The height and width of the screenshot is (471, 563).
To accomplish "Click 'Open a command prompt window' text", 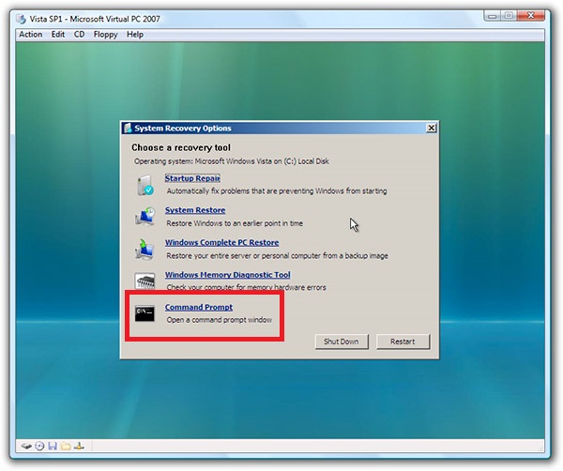I will 219,320.
